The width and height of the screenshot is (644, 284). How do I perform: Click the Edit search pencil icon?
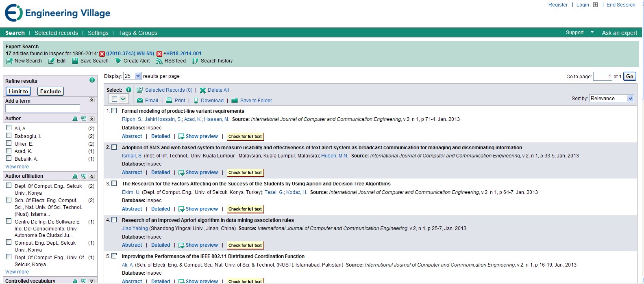point(51,61)
